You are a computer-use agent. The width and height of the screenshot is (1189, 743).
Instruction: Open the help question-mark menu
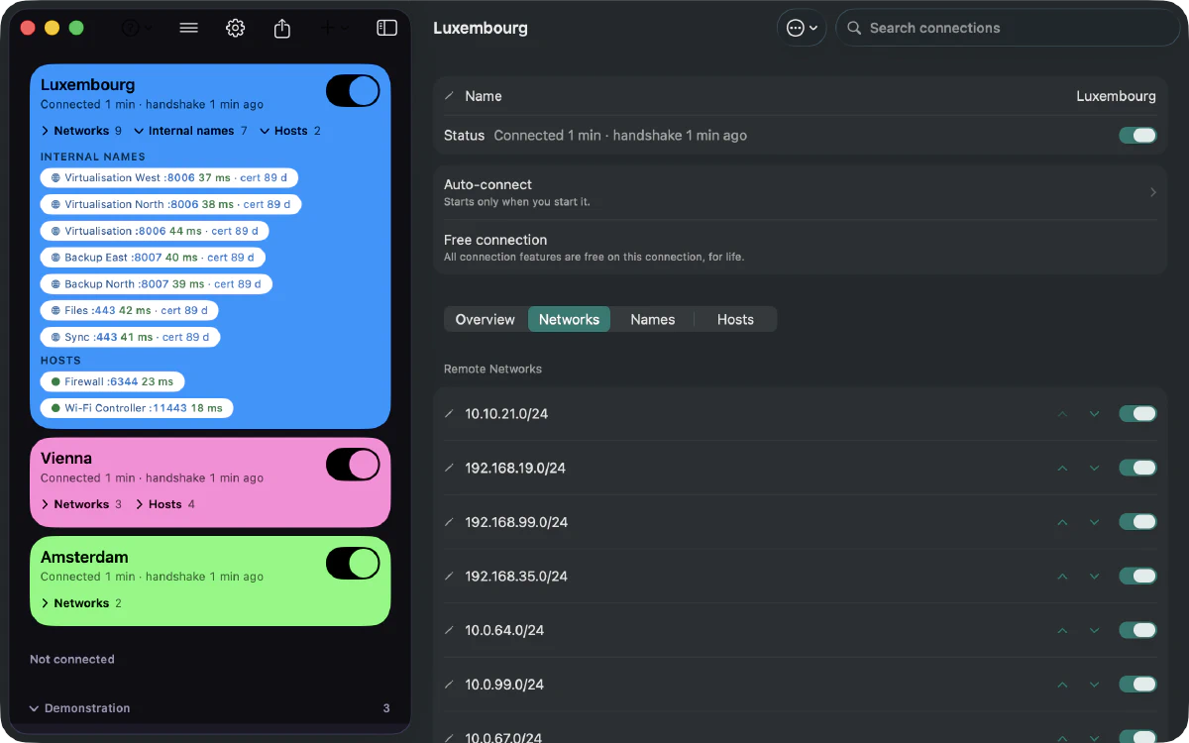(x=136, y=29)
